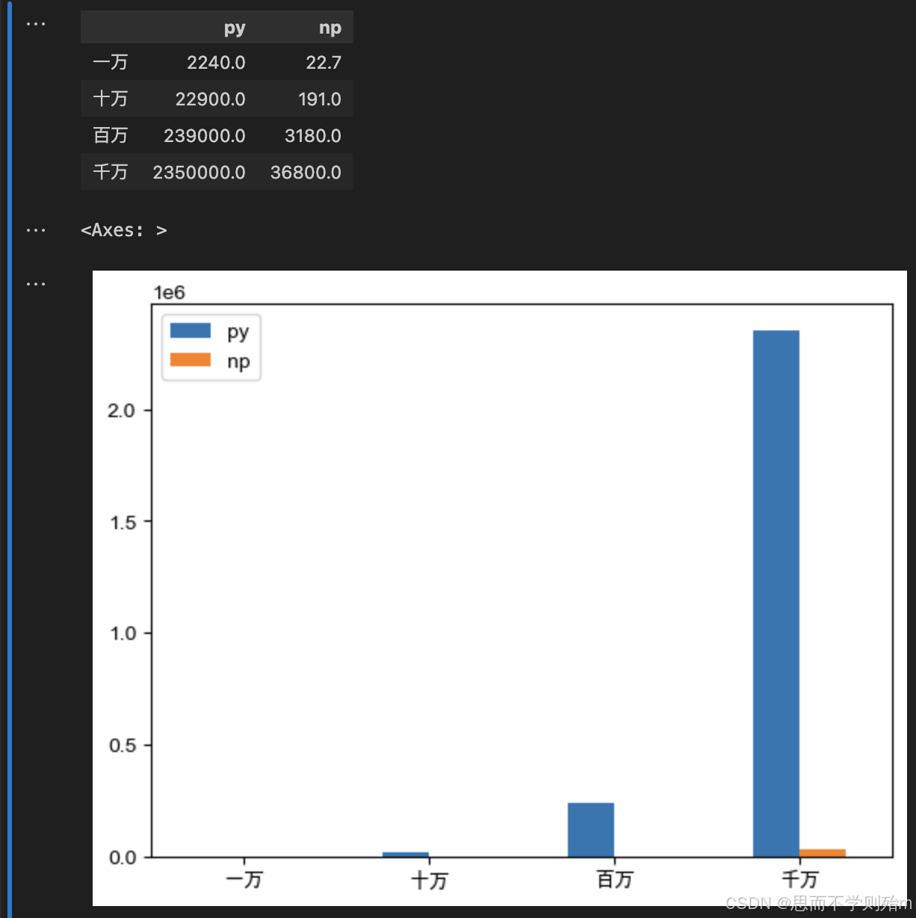The image size is (916, 918).
Task: Select cell value 2240.0
Action: 216,63
